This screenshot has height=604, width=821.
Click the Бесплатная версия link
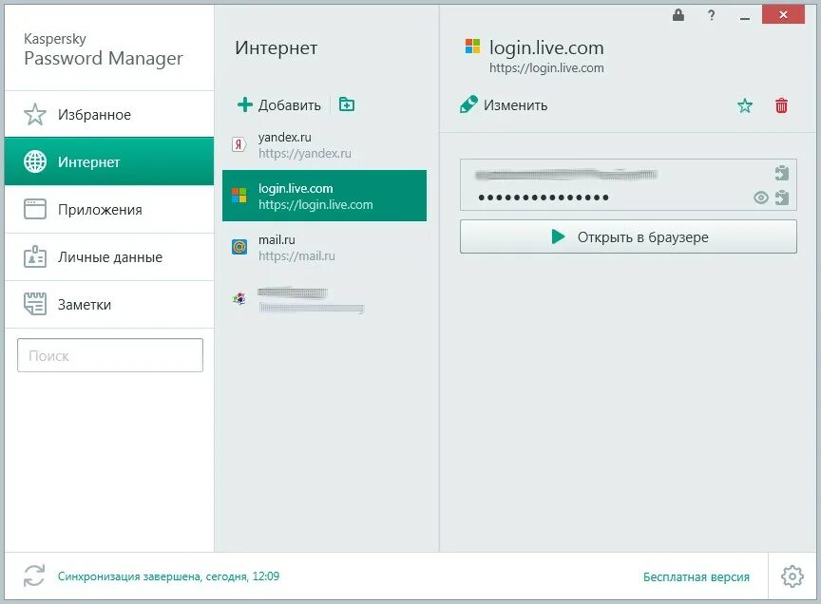pos(696,576)
